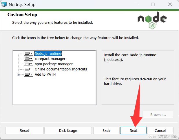Proceed with the Next button
This screenshot has height=140, width=179.
click(133, 130)
